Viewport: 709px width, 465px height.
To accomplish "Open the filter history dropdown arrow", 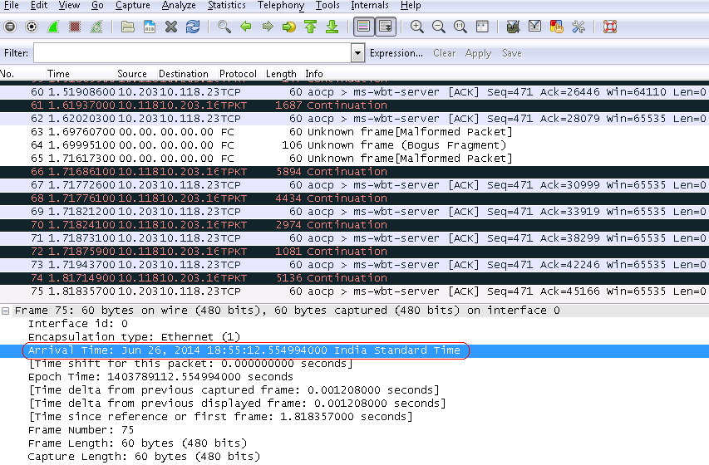I will click(x=357, y=53).
